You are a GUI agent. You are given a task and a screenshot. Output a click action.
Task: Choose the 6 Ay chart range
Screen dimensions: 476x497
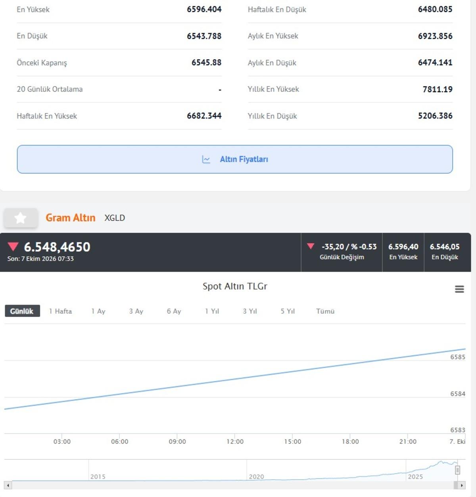(x=174, y=311)
